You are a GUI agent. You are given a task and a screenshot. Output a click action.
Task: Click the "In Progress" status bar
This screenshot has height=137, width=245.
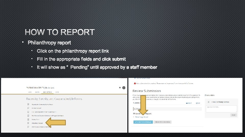[167, 109]
